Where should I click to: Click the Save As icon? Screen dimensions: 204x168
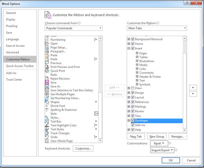point(47,86)
